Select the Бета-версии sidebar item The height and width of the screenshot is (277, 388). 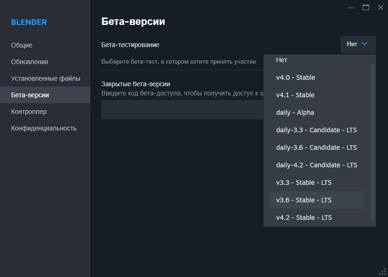tap(30, 95)
